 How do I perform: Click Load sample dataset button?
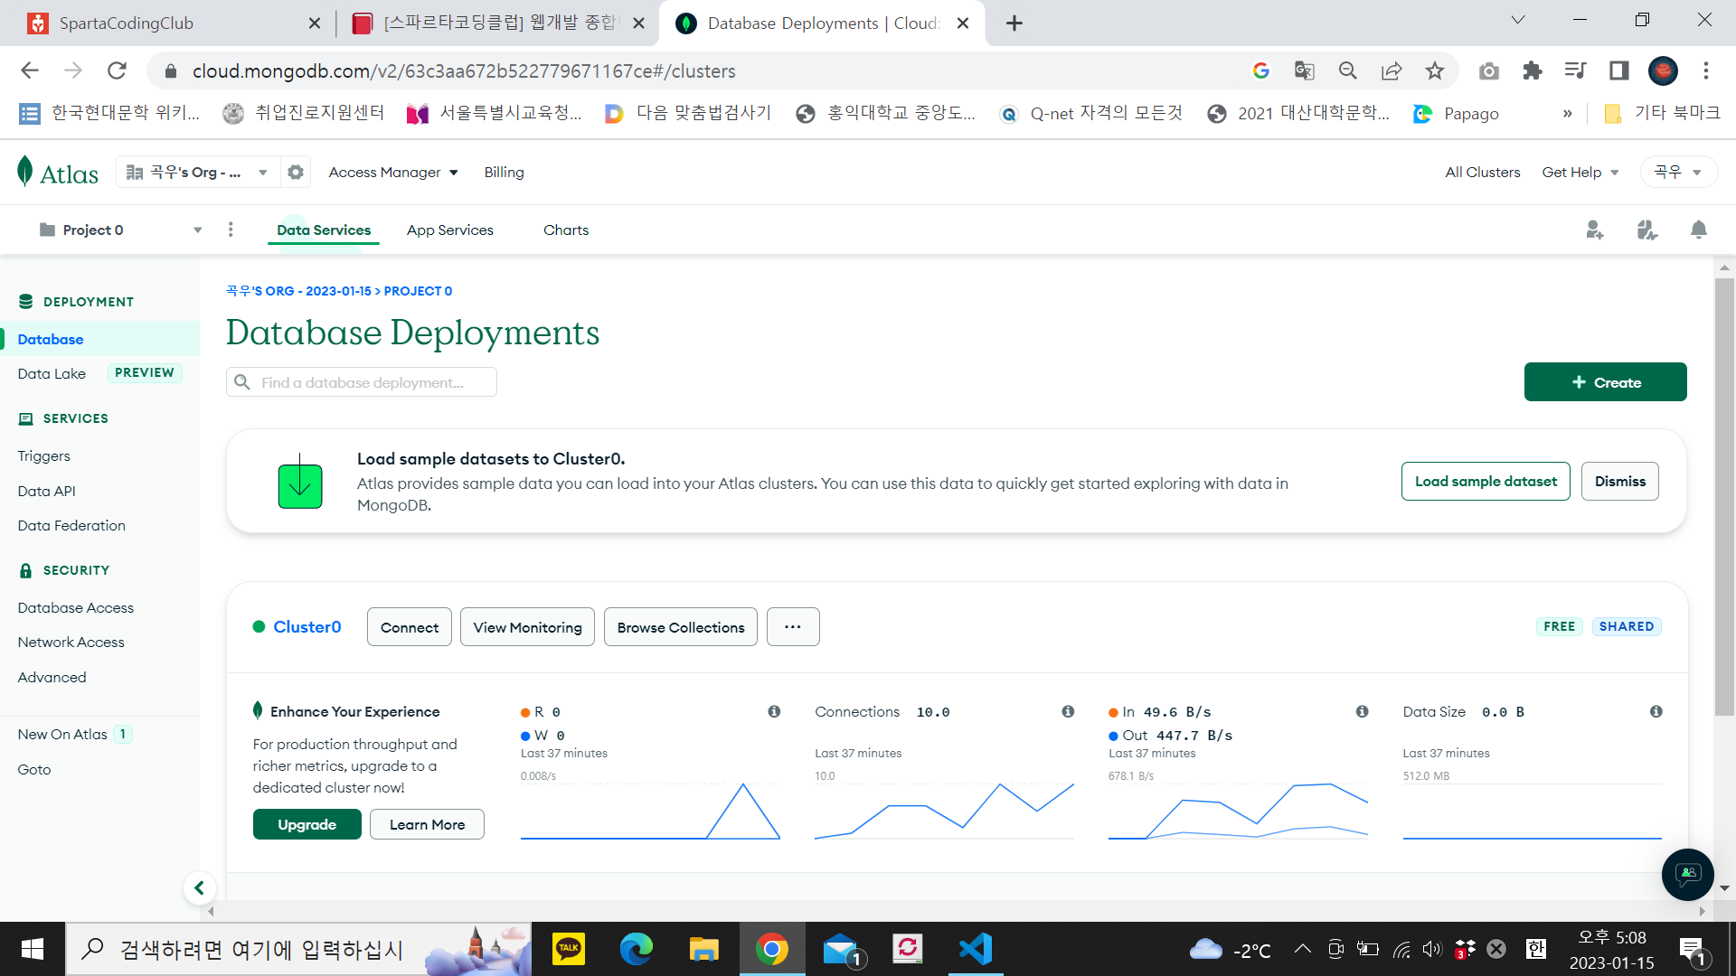[x=1486, y=481]
